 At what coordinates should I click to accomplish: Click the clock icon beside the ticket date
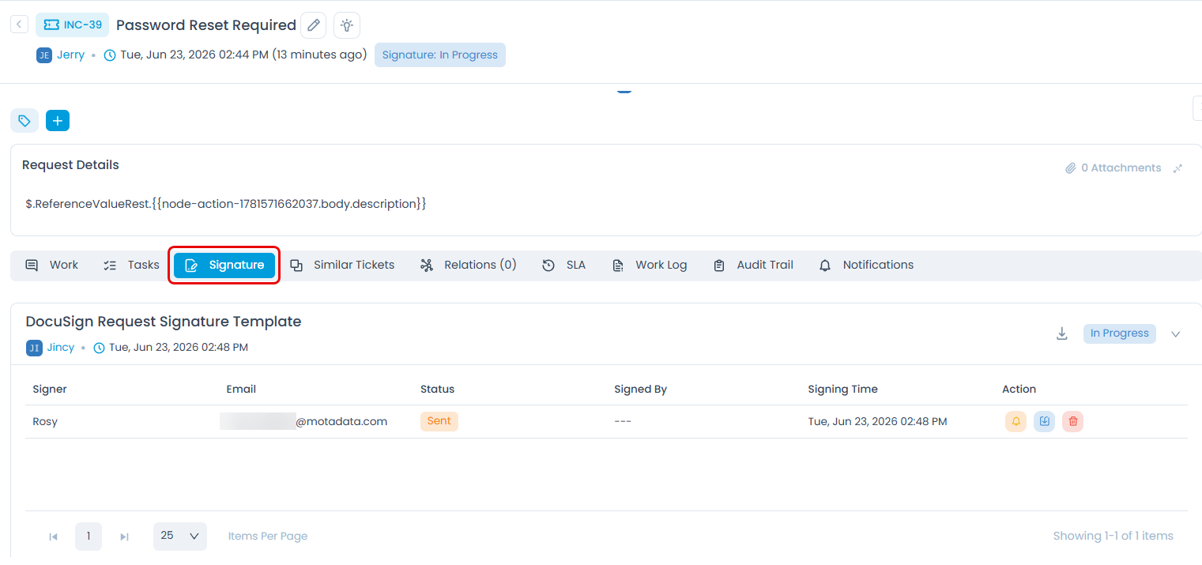110,55
